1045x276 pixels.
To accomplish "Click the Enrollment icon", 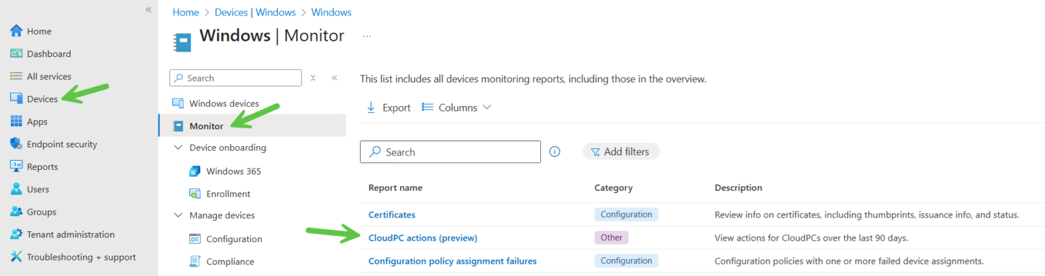I will click(x=195, y=194).
